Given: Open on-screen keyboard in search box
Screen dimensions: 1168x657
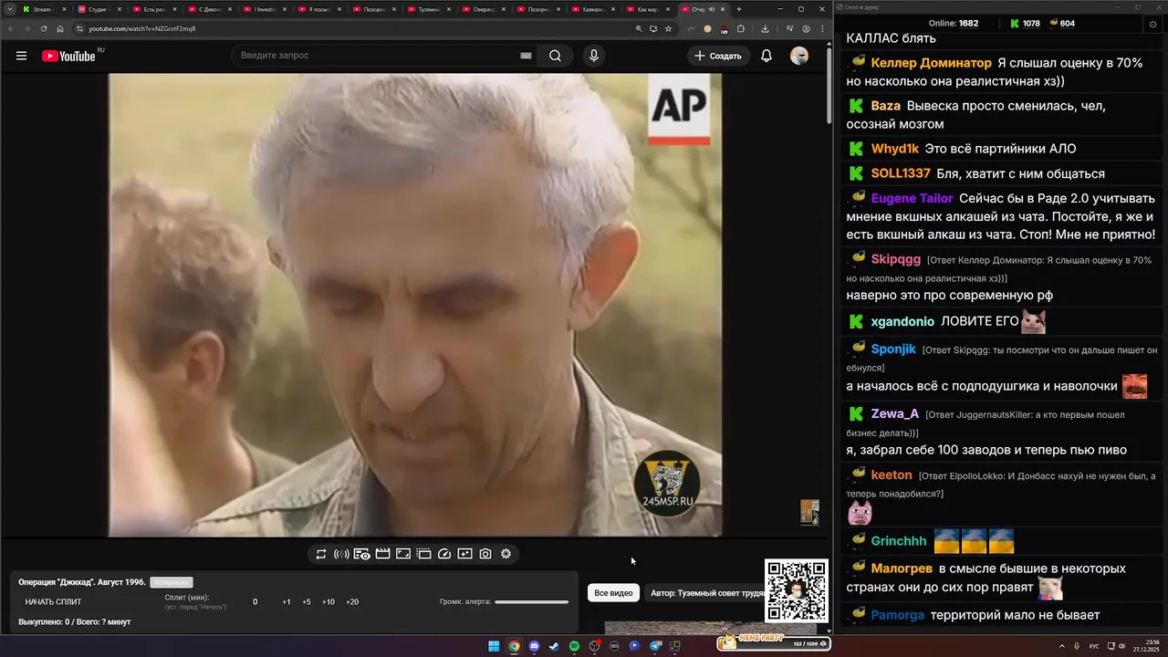Looking at the screenshot, I should coord(526,56).
